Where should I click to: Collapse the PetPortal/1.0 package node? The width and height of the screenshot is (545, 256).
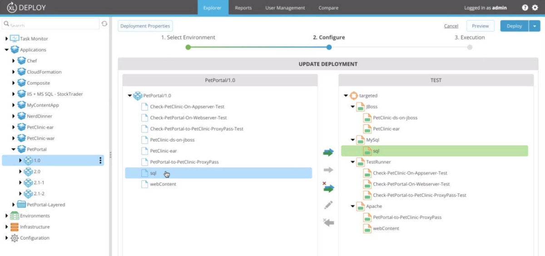(x=130, y=95)
